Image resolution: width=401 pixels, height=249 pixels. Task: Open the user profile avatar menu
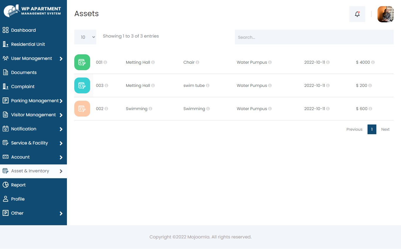coord(385,14)
